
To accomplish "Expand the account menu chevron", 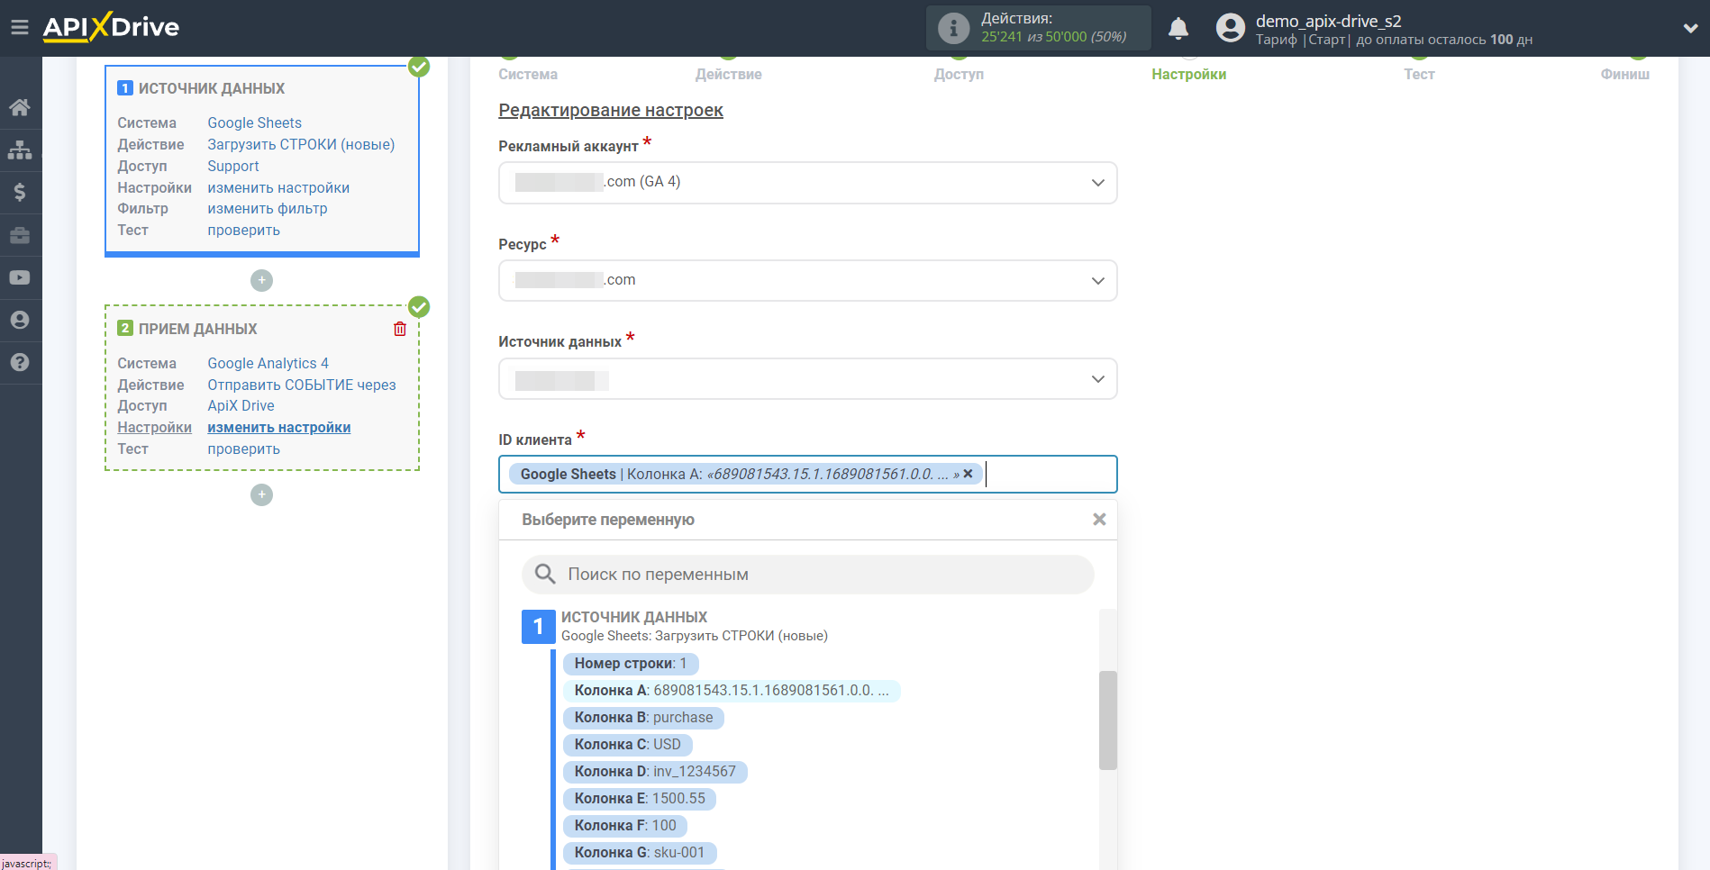I will [x=1690, y=28].
